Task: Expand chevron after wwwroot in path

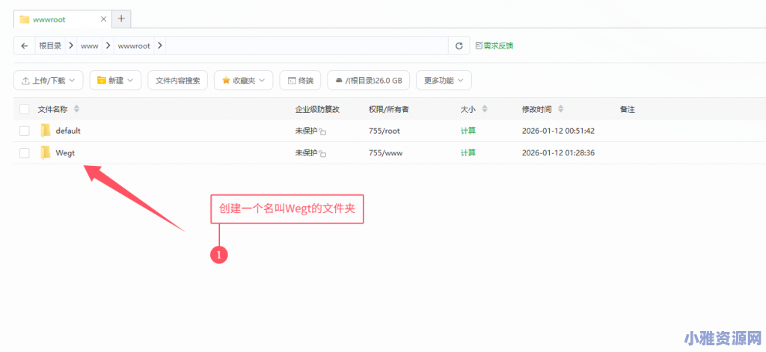Action: pyautogui.click(x=160, y=46)
